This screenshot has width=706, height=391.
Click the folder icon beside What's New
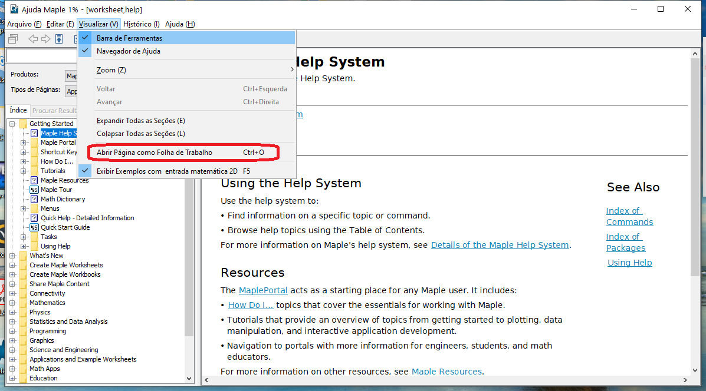[24, 256]
